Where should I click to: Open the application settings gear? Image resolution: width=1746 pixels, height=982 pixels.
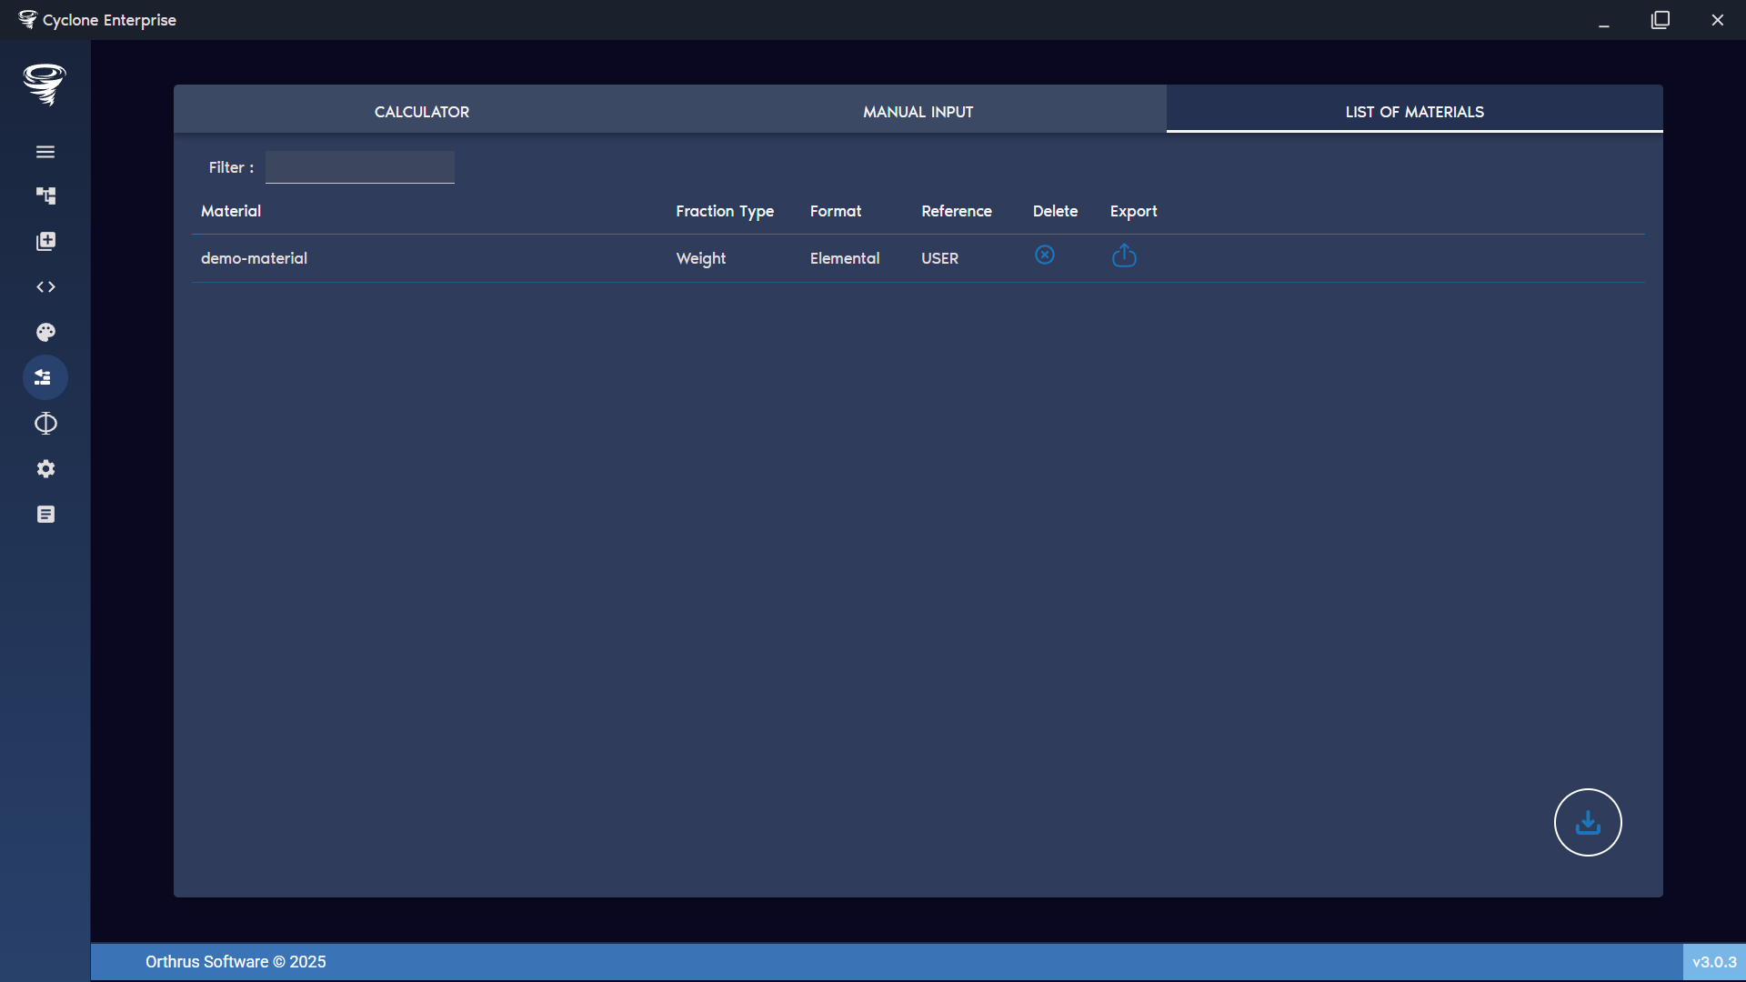tap(45, 468)
